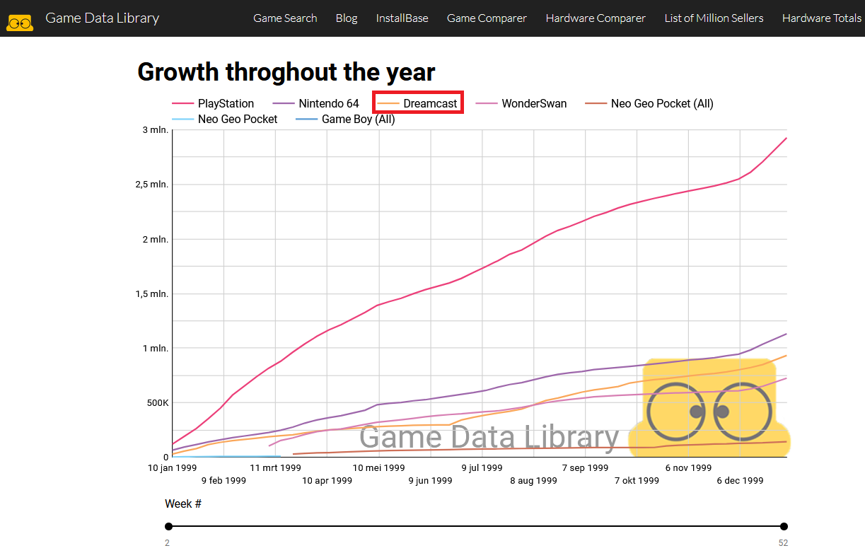Open List of Million Sellers
This screenshot has width=865, height=553.
(x=714, y=18)
